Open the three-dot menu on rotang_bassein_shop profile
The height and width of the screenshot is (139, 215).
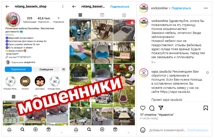point(63,6)
